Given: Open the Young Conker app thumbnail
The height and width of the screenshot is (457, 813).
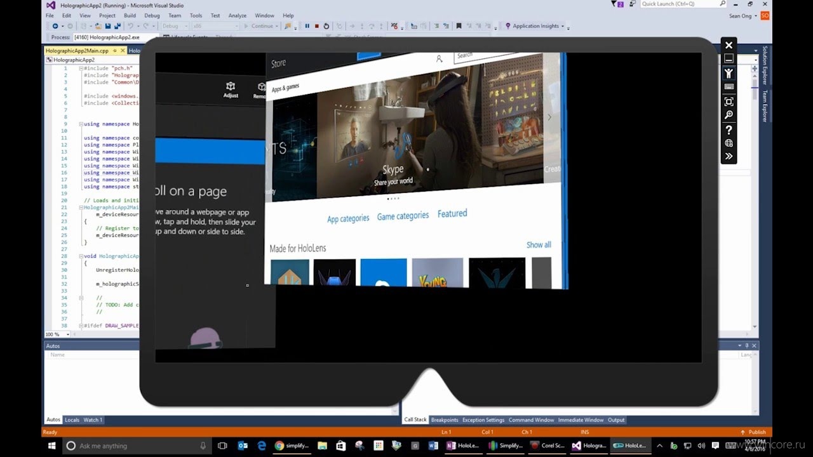Looking at the screenshot, I should tap(438, 273).
